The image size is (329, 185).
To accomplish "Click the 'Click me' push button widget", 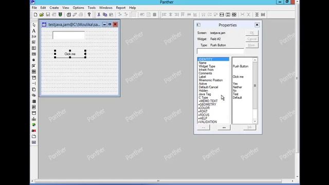I will pyautogui.click(x=70, y=54).
